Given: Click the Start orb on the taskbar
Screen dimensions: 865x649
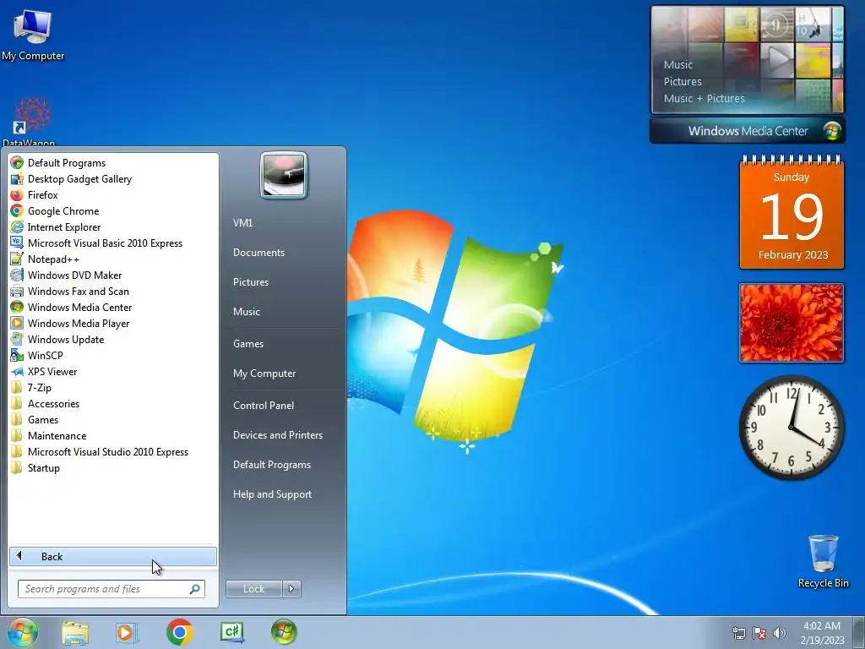Looking at the screenshot, I should [x=23, y=632].
